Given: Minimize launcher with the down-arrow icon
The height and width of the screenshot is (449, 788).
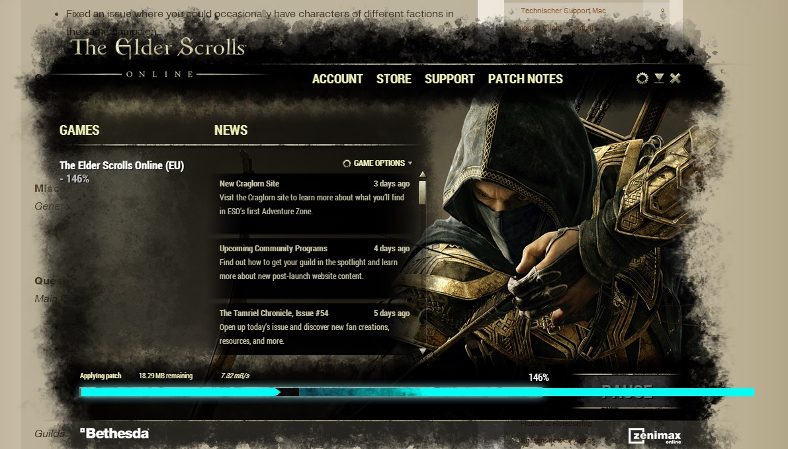Looking at the screenshot, I should point(659,78).
